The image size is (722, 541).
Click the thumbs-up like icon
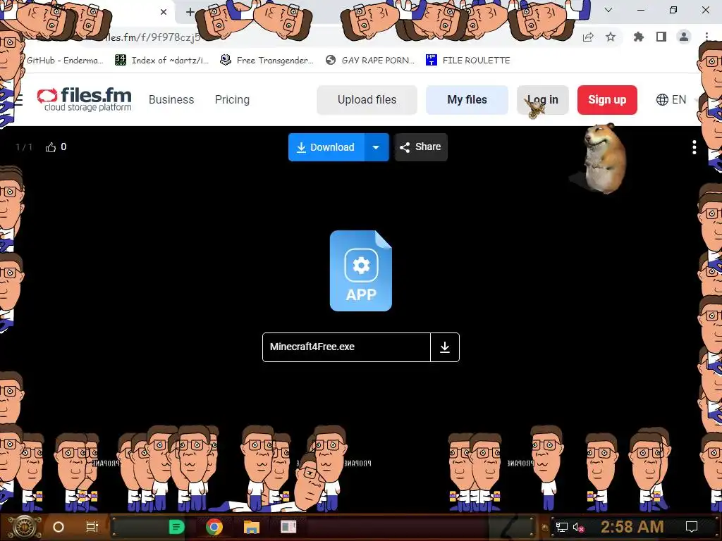(50, 147)
